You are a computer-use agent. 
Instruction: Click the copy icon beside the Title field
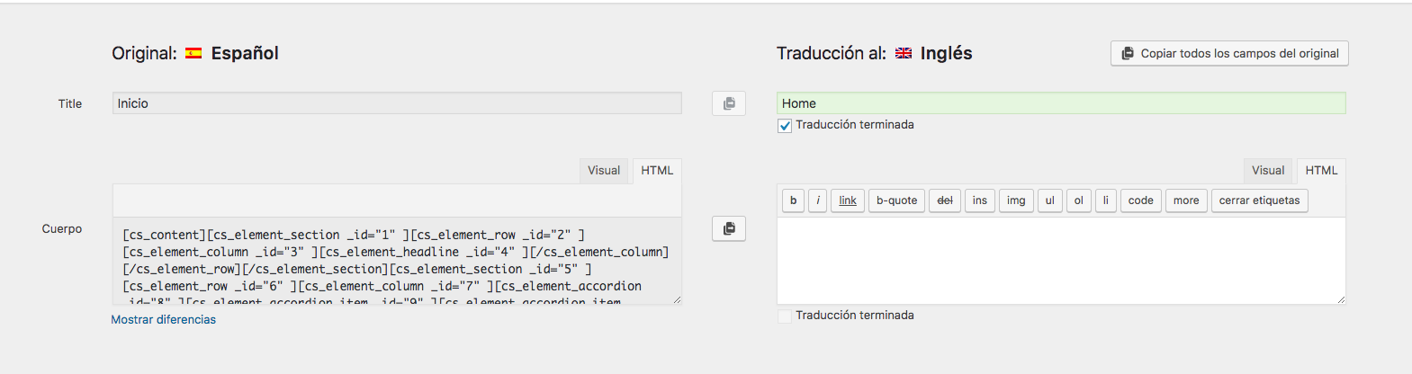pos(729,103)
